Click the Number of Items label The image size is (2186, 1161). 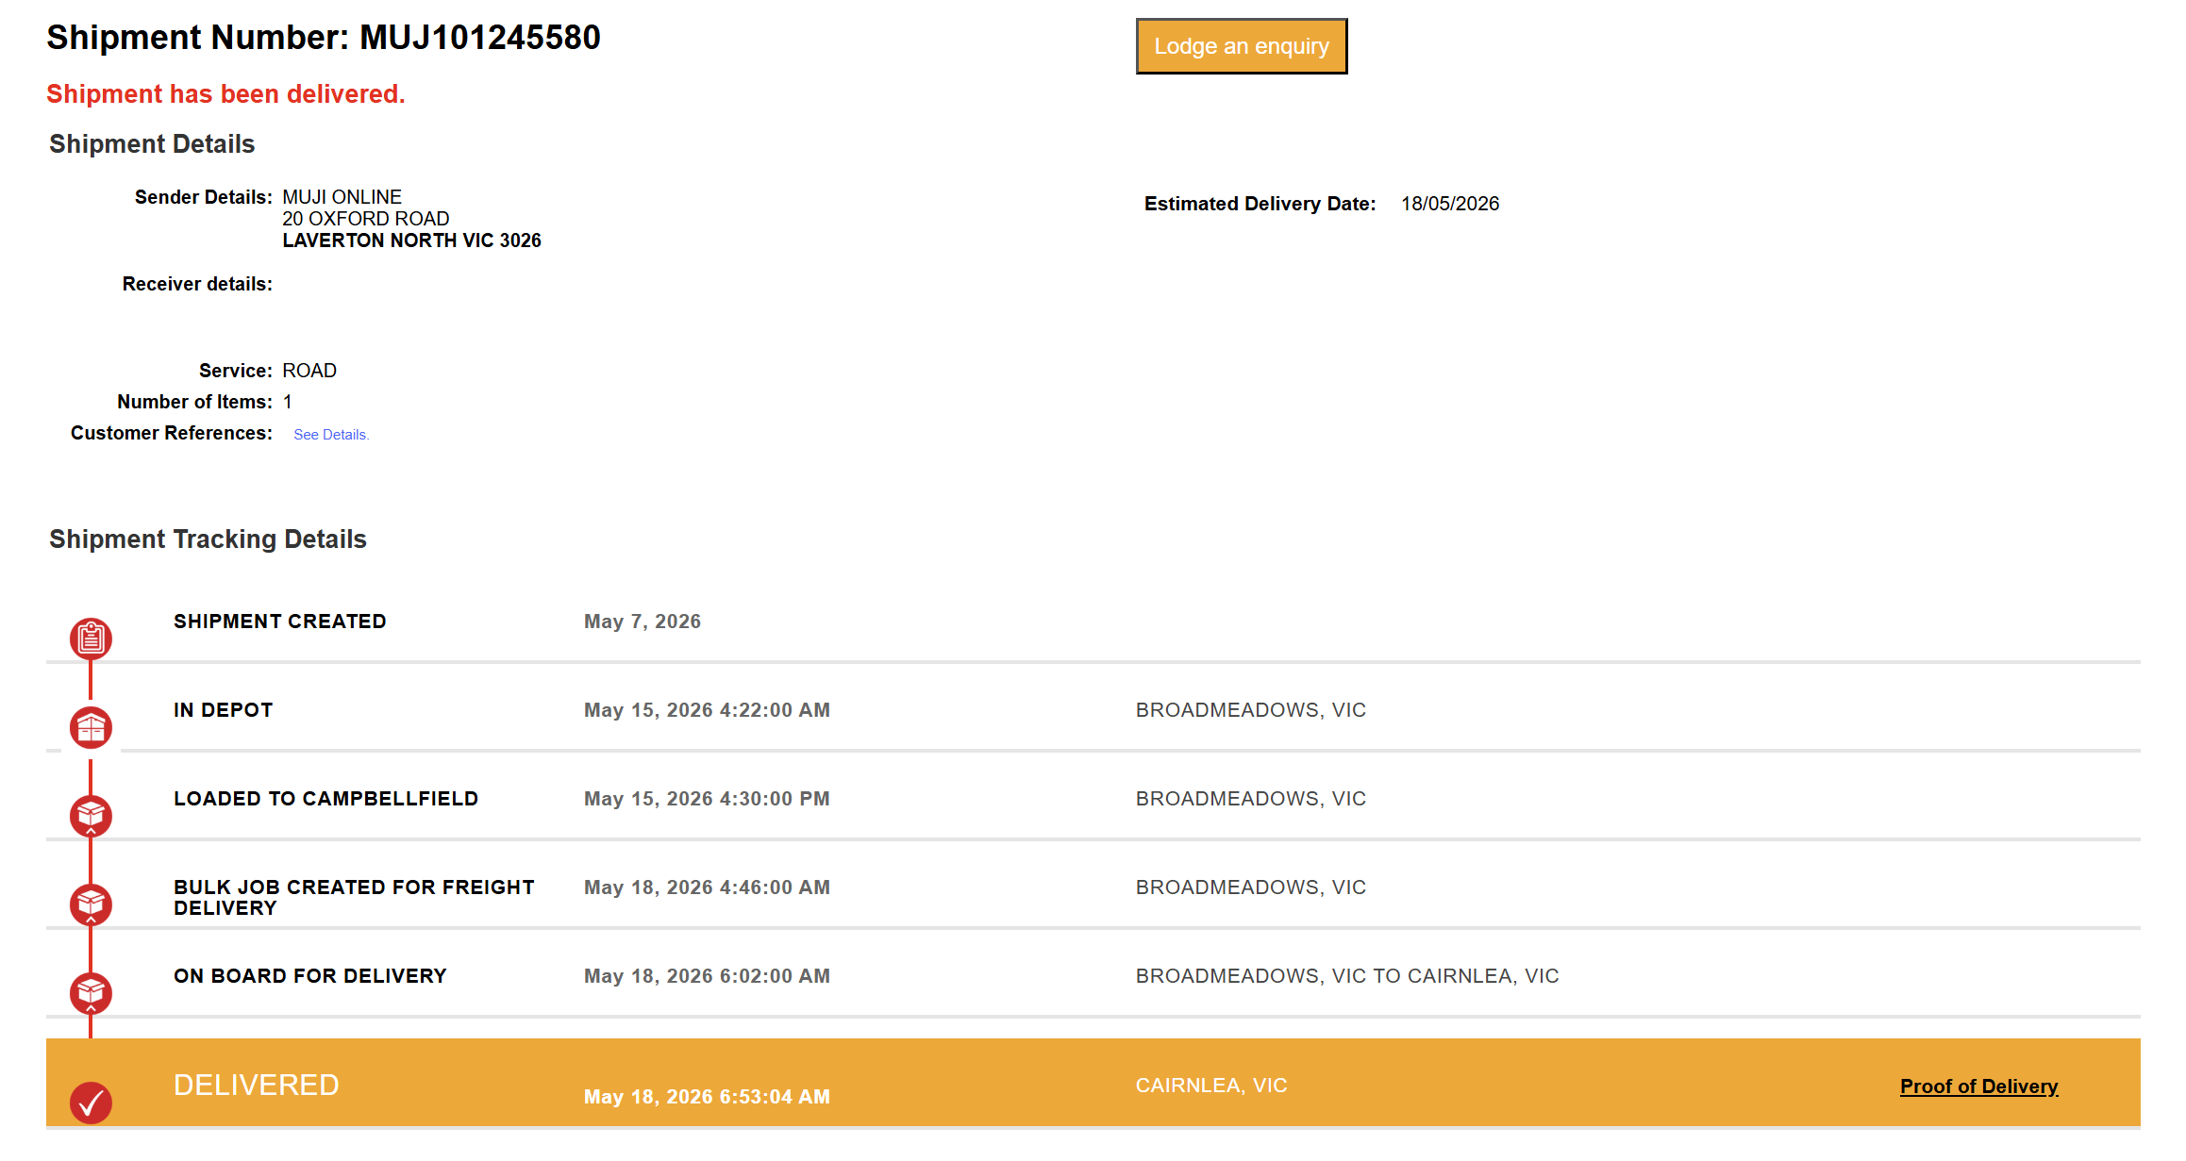195,402
